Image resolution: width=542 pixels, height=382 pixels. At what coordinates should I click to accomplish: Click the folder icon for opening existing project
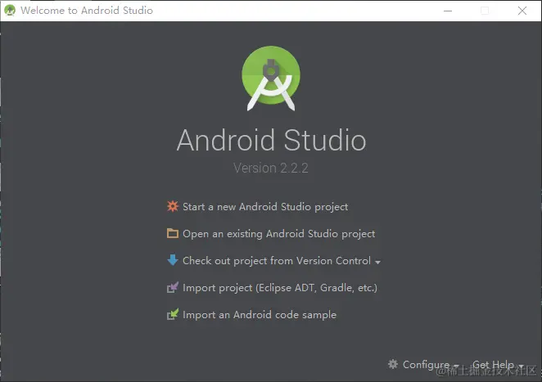click(x=173, y=233)
